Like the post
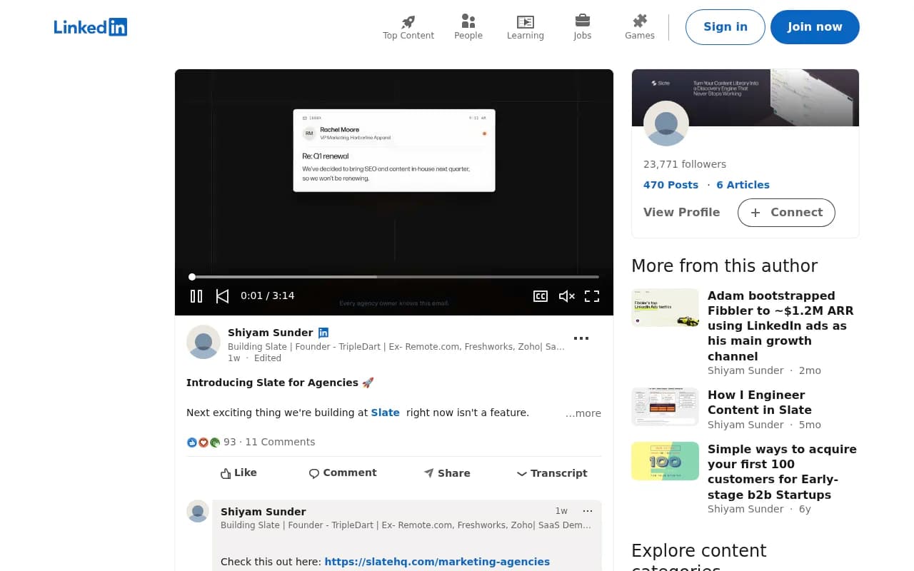The width and height of the screenshot is (914, 571). pos(238,473)
